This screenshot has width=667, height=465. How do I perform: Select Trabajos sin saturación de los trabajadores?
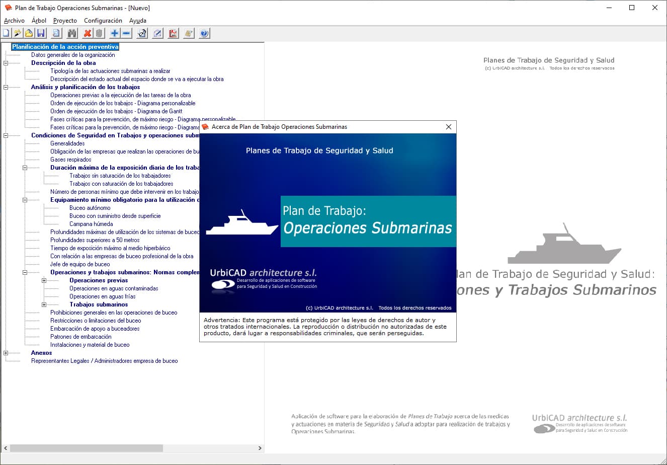[120, 176]
